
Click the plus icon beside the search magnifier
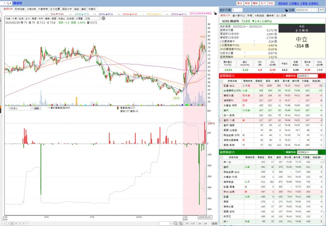tap(11, 4)
